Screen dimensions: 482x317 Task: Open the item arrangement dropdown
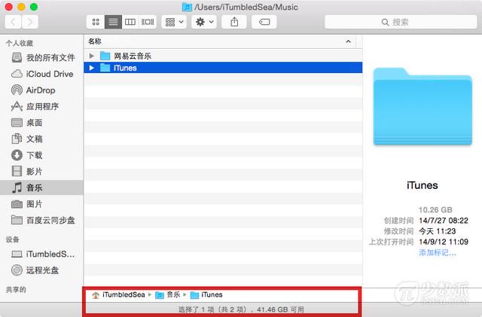click(174, 22)
